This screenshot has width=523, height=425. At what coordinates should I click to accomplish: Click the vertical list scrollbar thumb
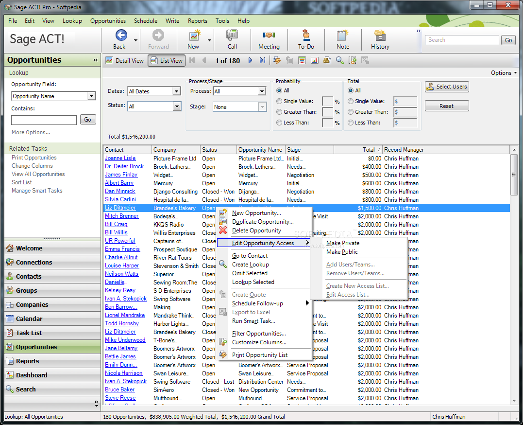click(514, 175)
